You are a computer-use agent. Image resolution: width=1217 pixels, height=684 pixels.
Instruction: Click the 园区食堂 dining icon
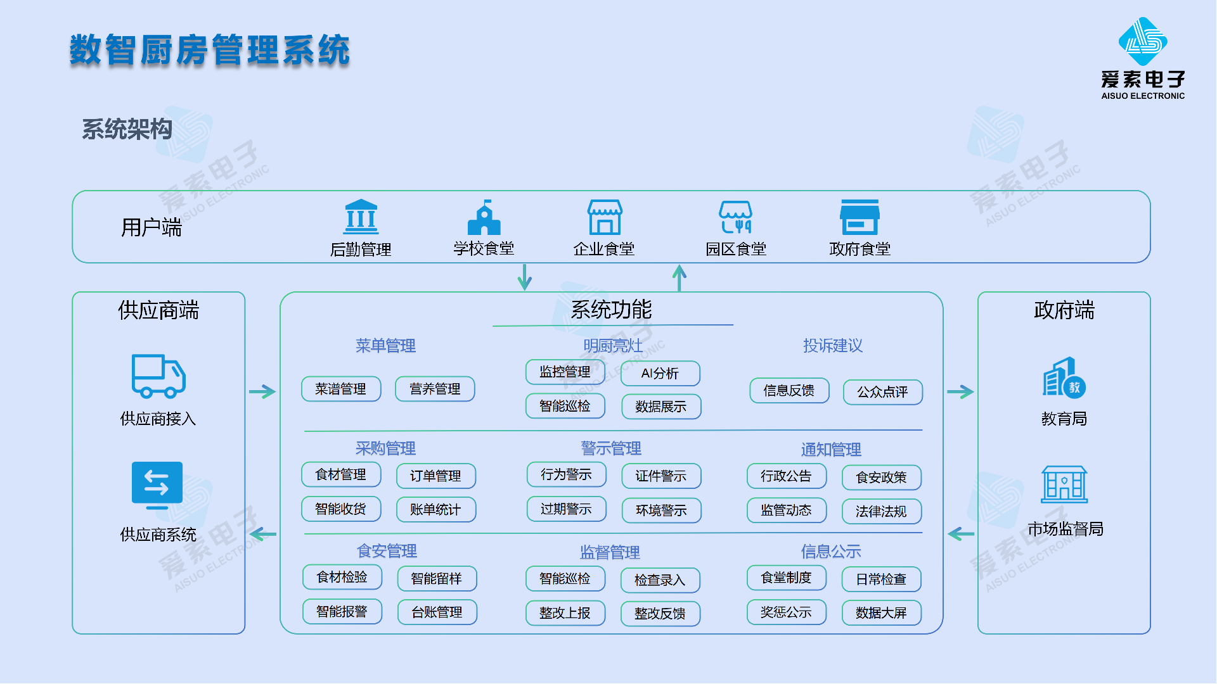[735, 217]
